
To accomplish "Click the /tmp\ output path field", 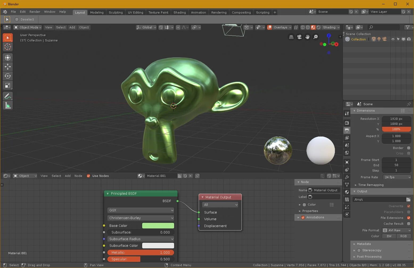I will [379, 199].
